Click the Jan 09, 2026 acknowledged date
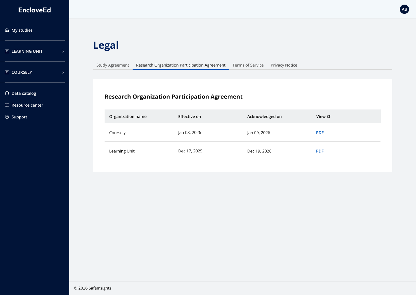 point(259,133)
